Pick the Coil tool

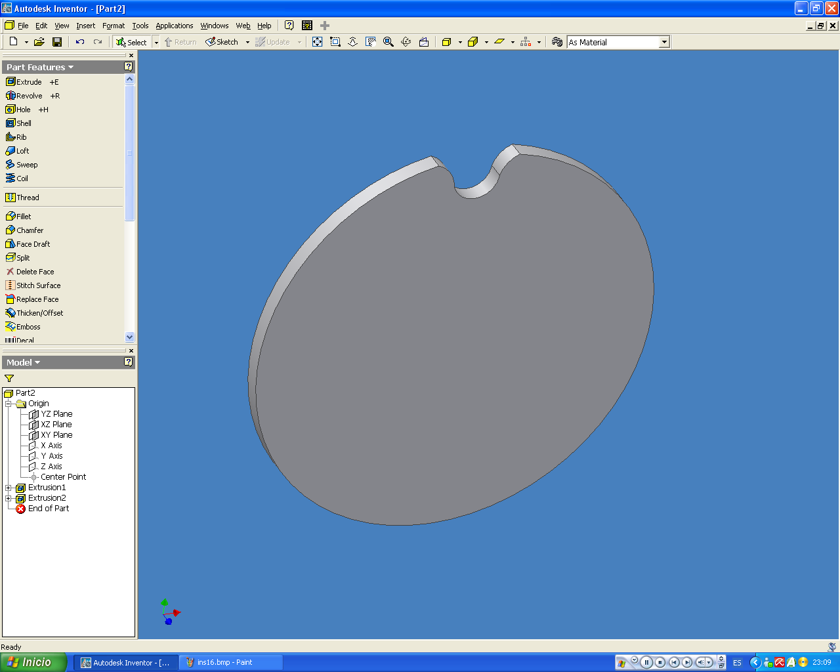coord(17,178)
